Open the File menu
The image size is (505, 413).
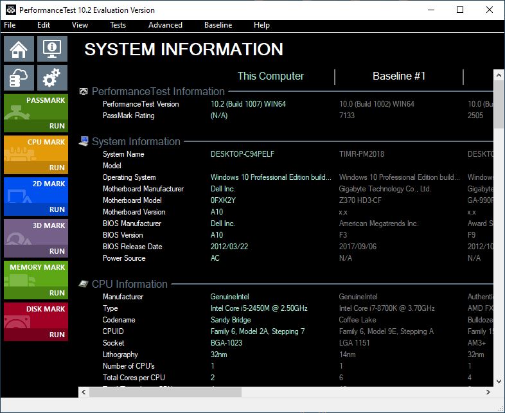10,25
